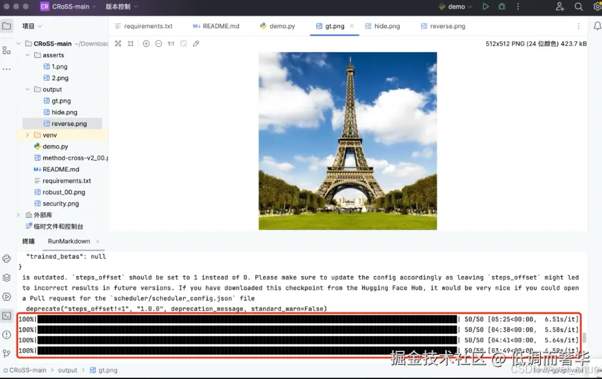Collapse the output folder

coord(28,89)
